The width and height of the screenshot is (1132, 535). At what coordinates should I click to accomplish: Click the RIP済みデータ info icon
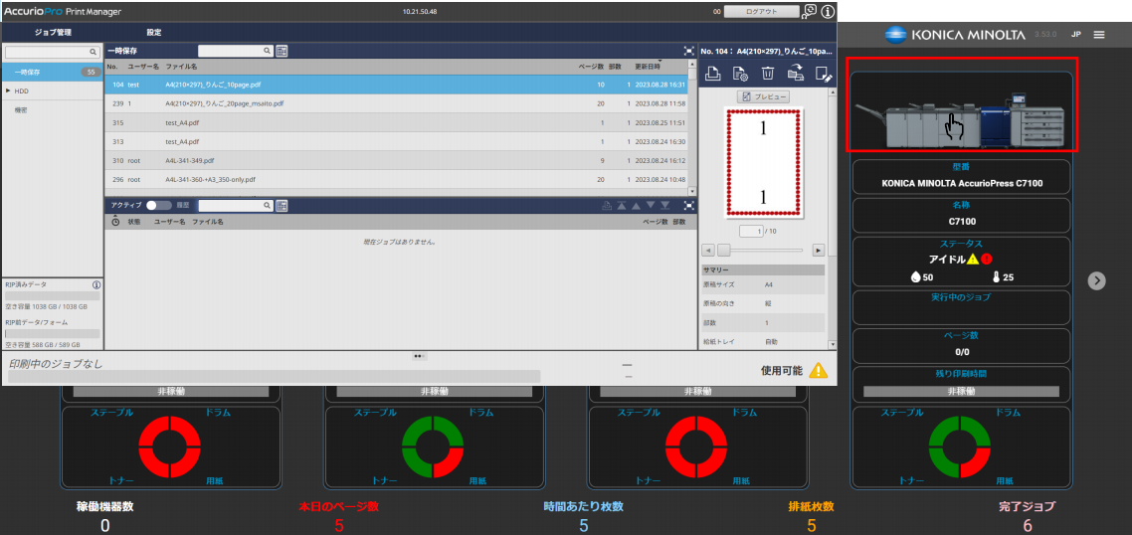96,285
